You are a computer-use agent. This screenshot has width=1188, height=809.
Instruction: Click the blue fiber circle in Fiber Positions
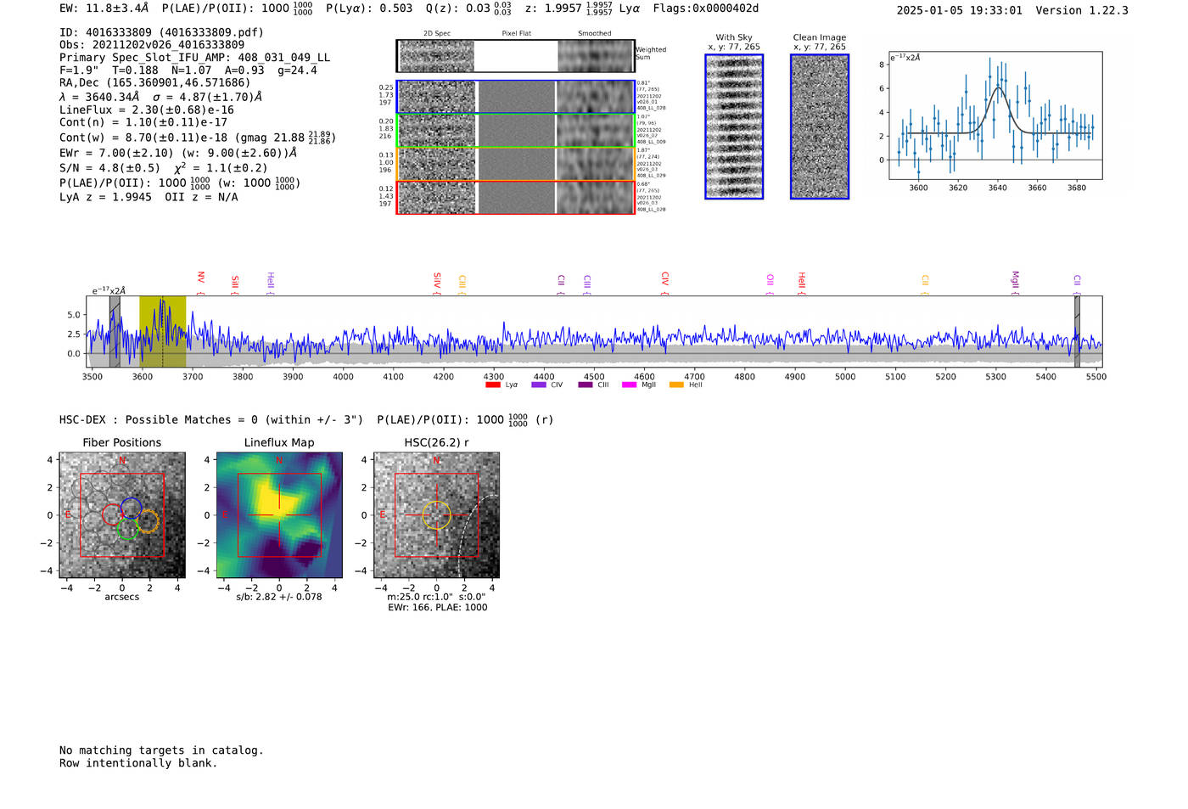131,508
